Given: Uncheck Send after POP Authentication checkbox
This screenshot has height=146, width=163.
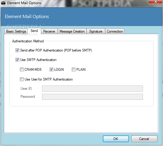Looking at the screenshot, I should coord(17,50).
